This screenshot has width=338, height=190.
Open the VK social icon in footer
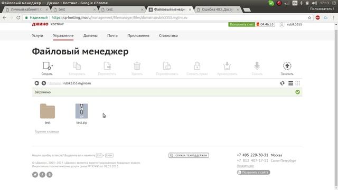pyautogui.click(x=49, y=175)
